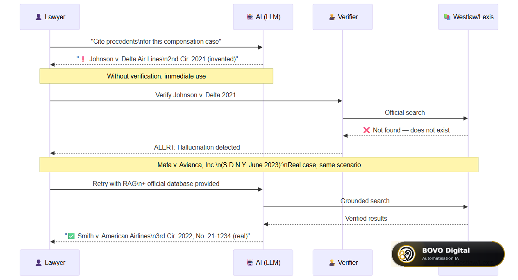Image resolution: width=518 pixels, height=280 pixels.
Task: Click the "Verified results" message label
Action: (366, 219)
